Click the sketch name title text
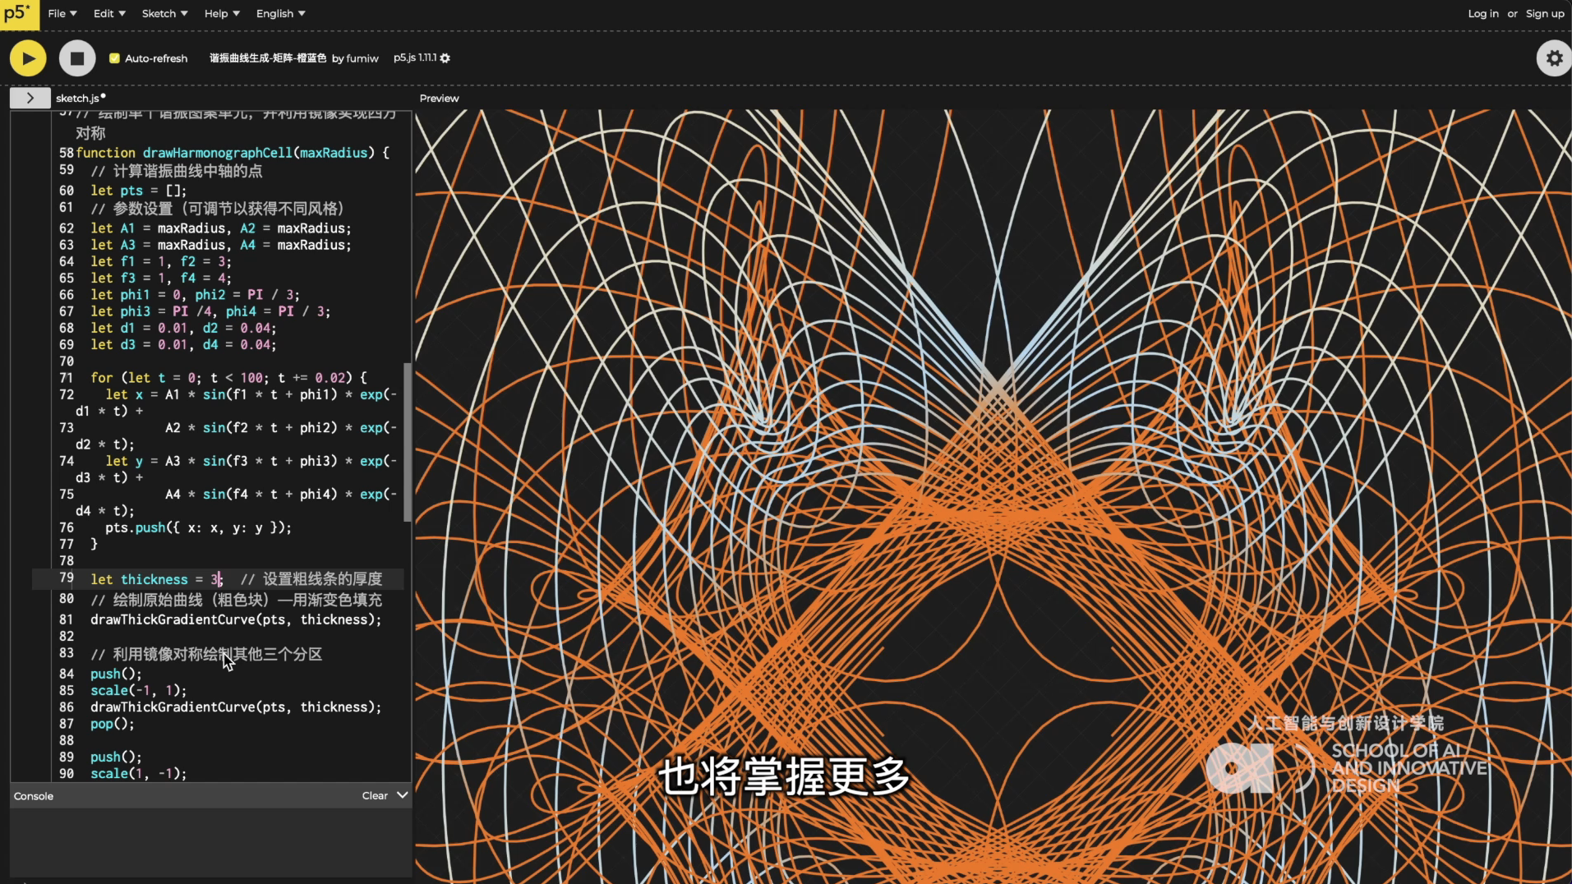The width and height of the screenshot is (1572, 884). pyautogui.click(x=267, y=58)
